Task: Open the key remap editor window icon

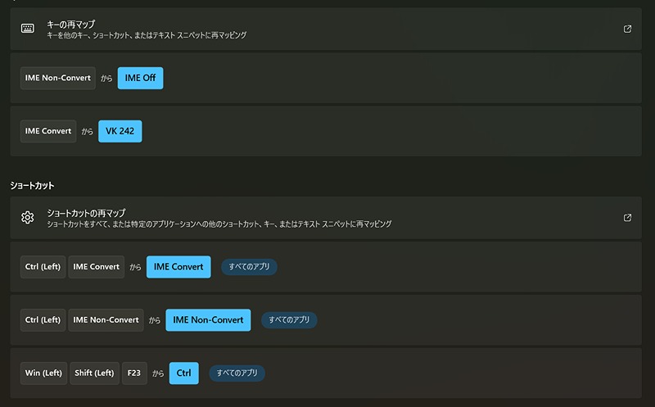Action: pyautogui.click(x=627, y=29)
